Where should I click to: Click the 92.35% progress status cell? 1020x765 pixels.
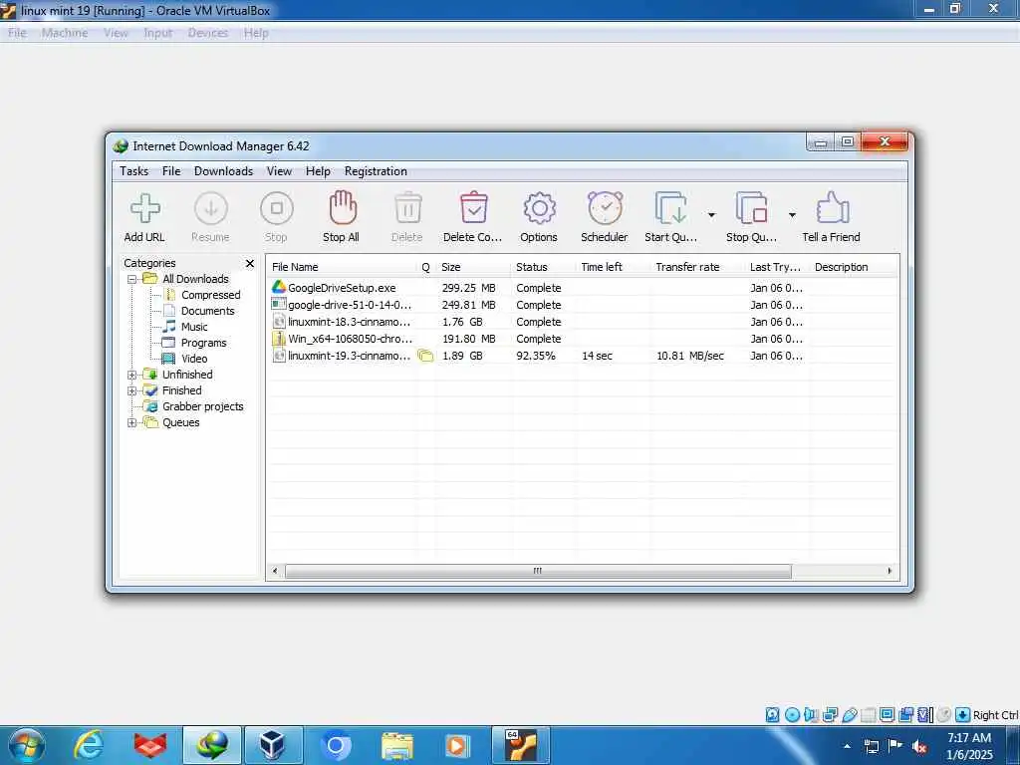[x=536, y=356]
